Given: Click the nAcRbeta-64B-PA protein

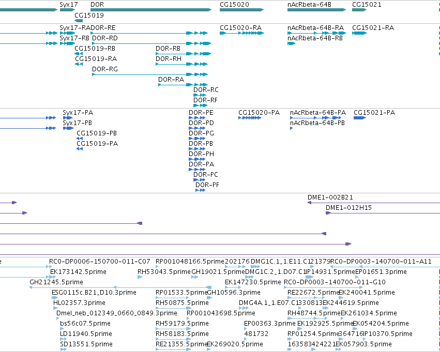Looking at the screenshot, I should [316, 118].
